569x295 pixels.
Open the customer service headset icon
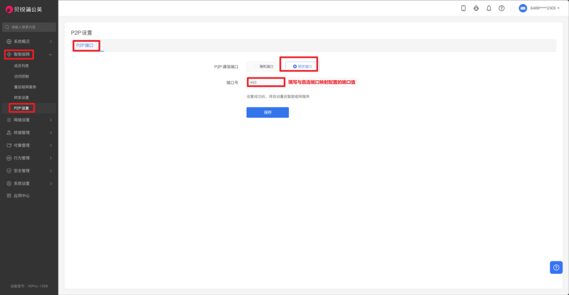pyautogui.click(x=476, y=8)
